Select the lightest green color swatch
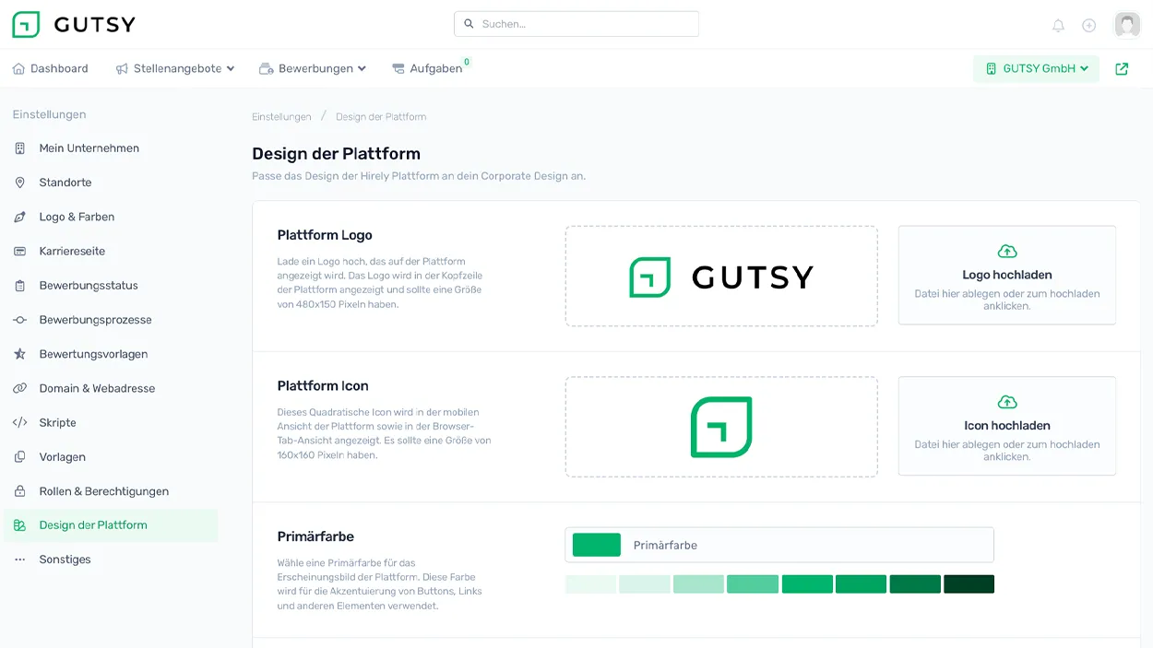Image resolution: width=1153 pixels, height=648 pixels. tap(590, 584)
